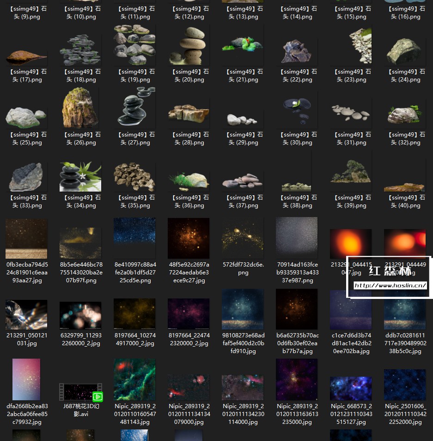Click the file name 石头 (27).png label
The height and width of the screenshot is (441, 433).
pyautogui.click(x=135, y=139)
